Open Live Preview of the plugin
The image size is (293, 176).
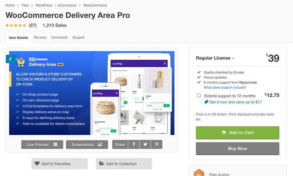tap(42, 145)
